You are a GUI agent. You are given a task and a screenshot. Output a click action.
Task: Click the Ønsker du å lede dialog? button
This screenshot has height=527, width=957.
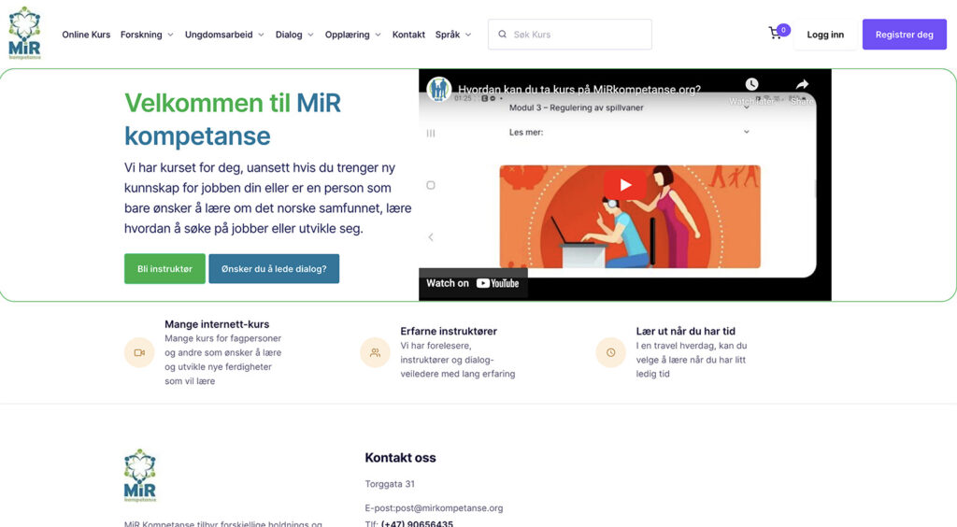tap(274, 268)
